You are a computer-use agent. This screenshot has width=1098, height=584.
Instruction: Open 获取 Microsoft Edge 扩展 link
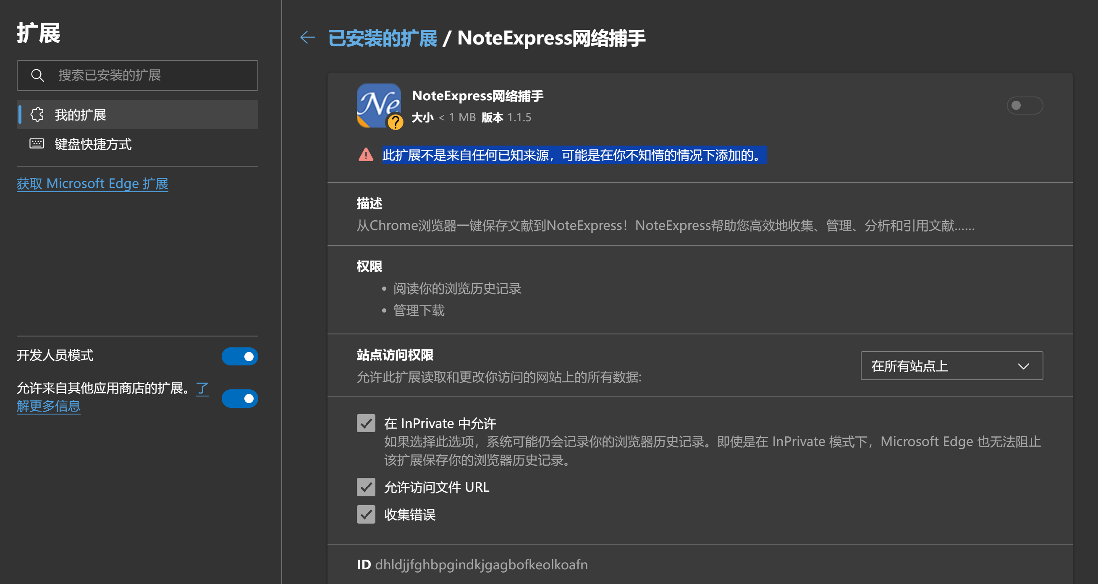[92, 184]
